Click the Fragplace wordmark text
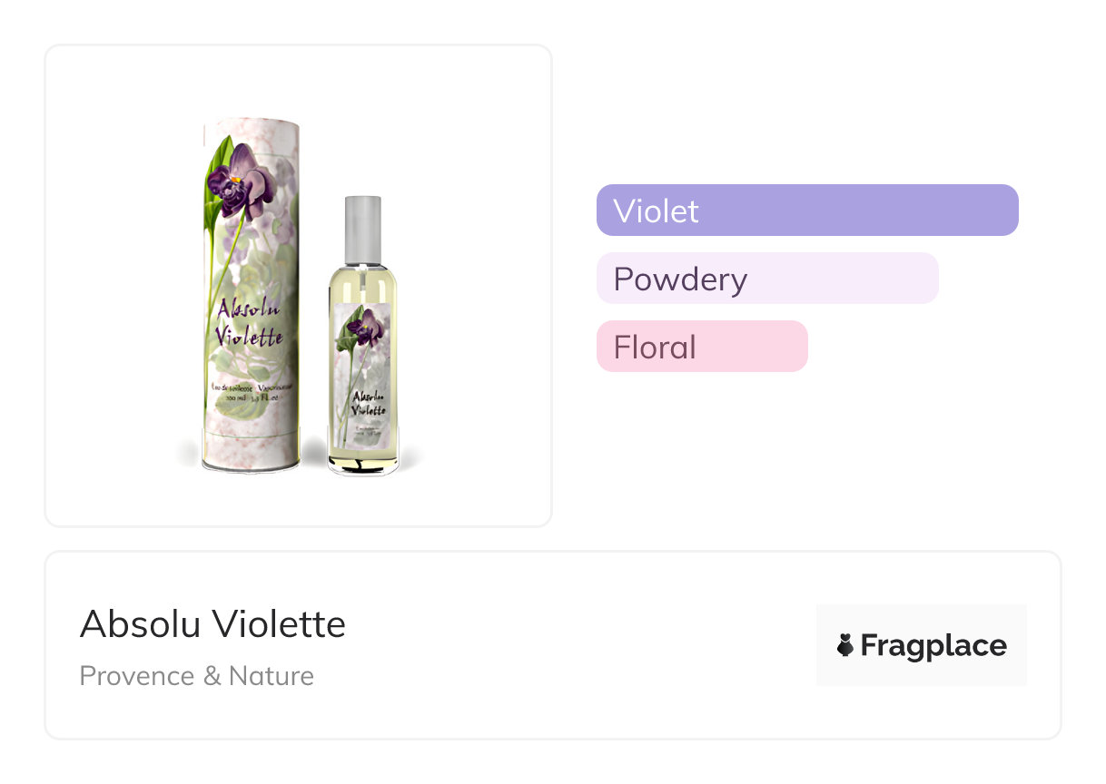 click(x=933, y=646)
